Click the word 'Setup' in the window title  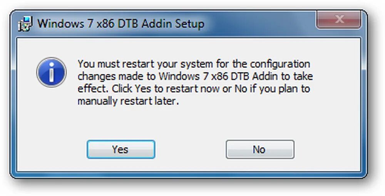pyautogui.click(x=189, y=23)
